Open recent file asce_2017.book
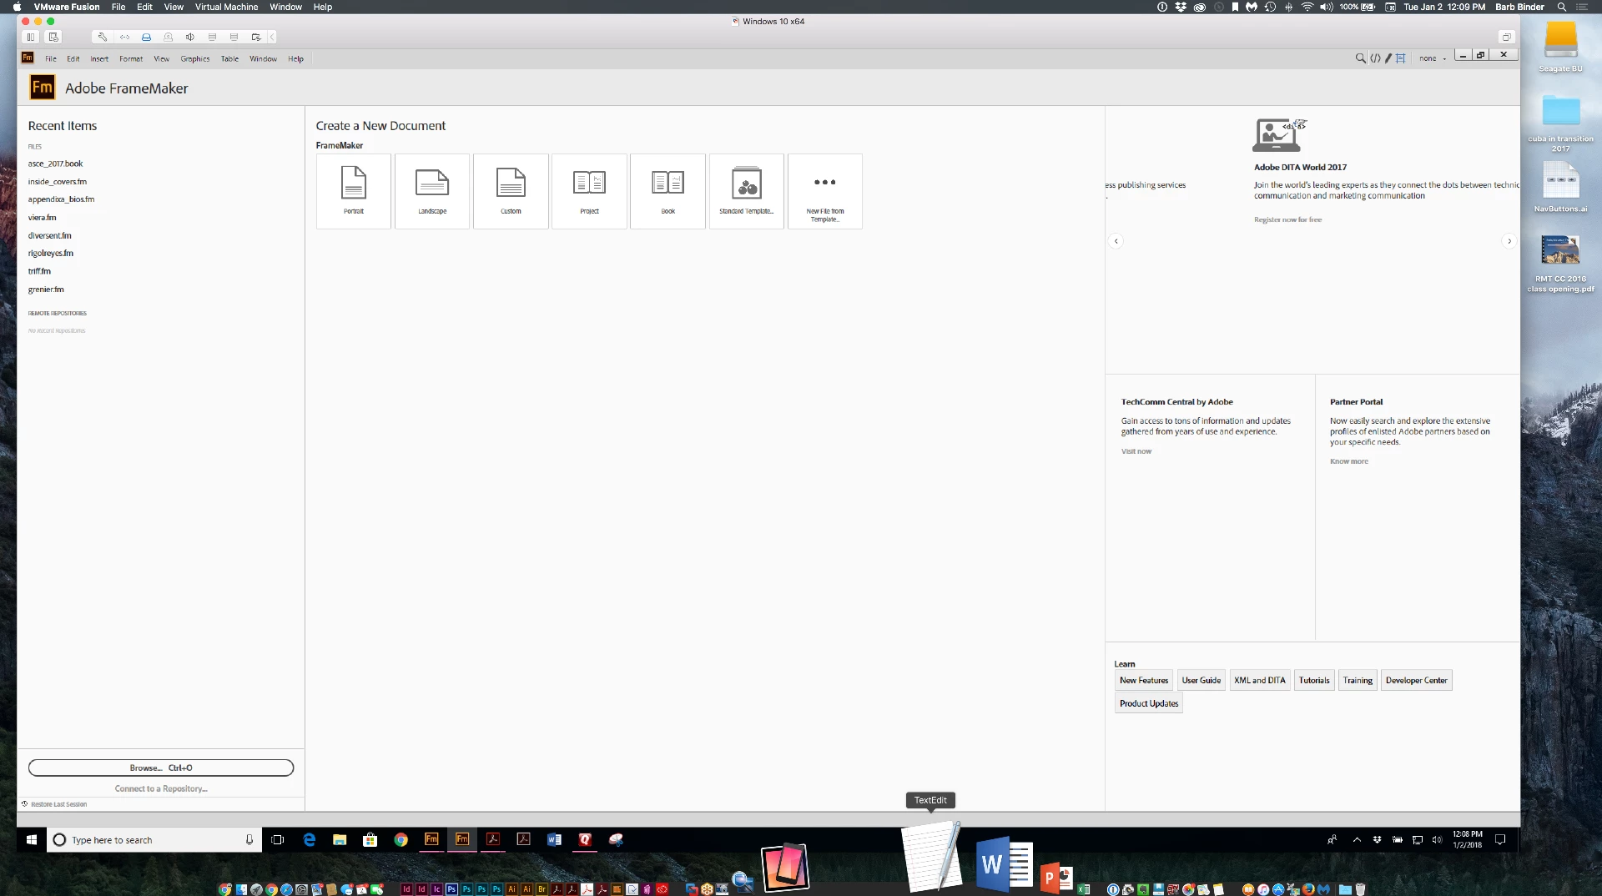The width and height of the screenshot is (1602, 896). pyautogui.click(x=55, y=164)
